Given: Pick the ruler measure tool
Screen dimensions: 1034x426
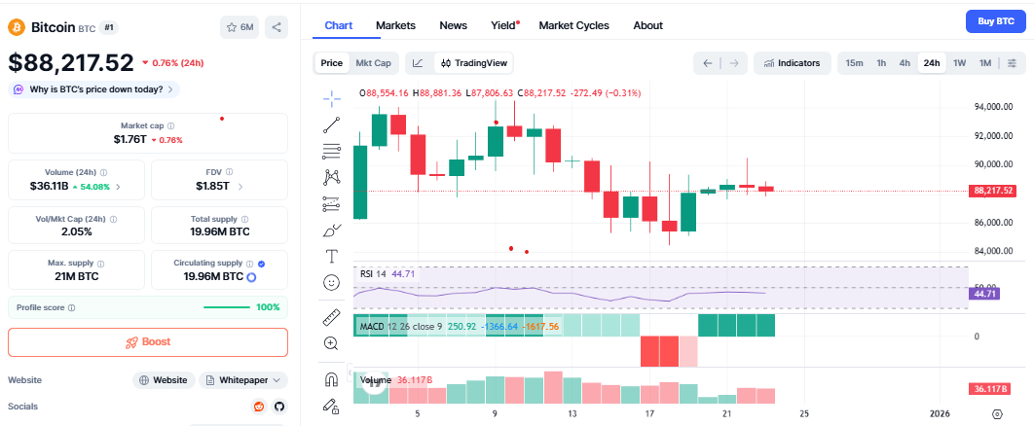Looking at the screenshot, I should (332, 317).
